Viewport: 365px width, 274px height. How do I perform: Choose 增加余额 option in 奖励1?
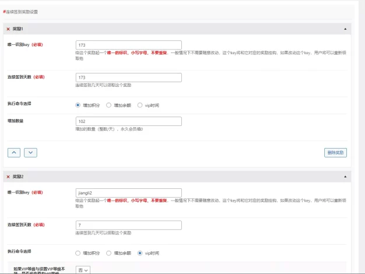[109, 106]
